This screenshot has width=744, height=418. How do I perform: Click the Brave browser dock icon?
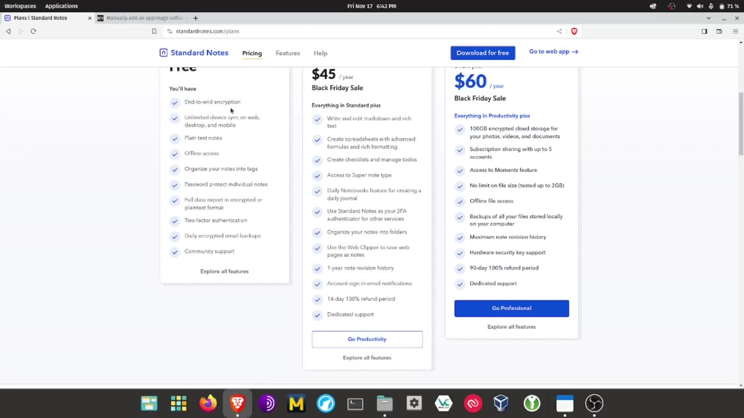pyautogui.click(x=237, y=403)
